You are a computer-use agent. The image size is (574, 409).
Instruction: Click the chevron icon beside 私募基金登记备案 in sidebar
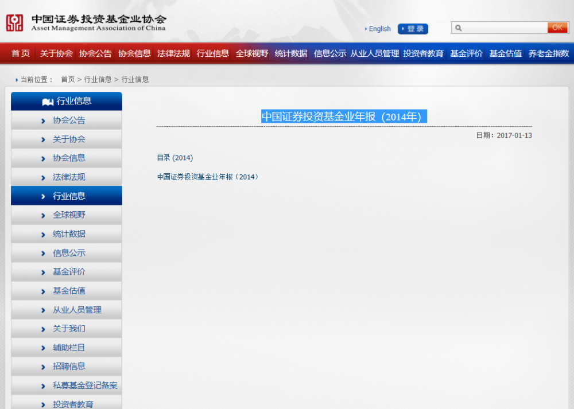[43, 386]
